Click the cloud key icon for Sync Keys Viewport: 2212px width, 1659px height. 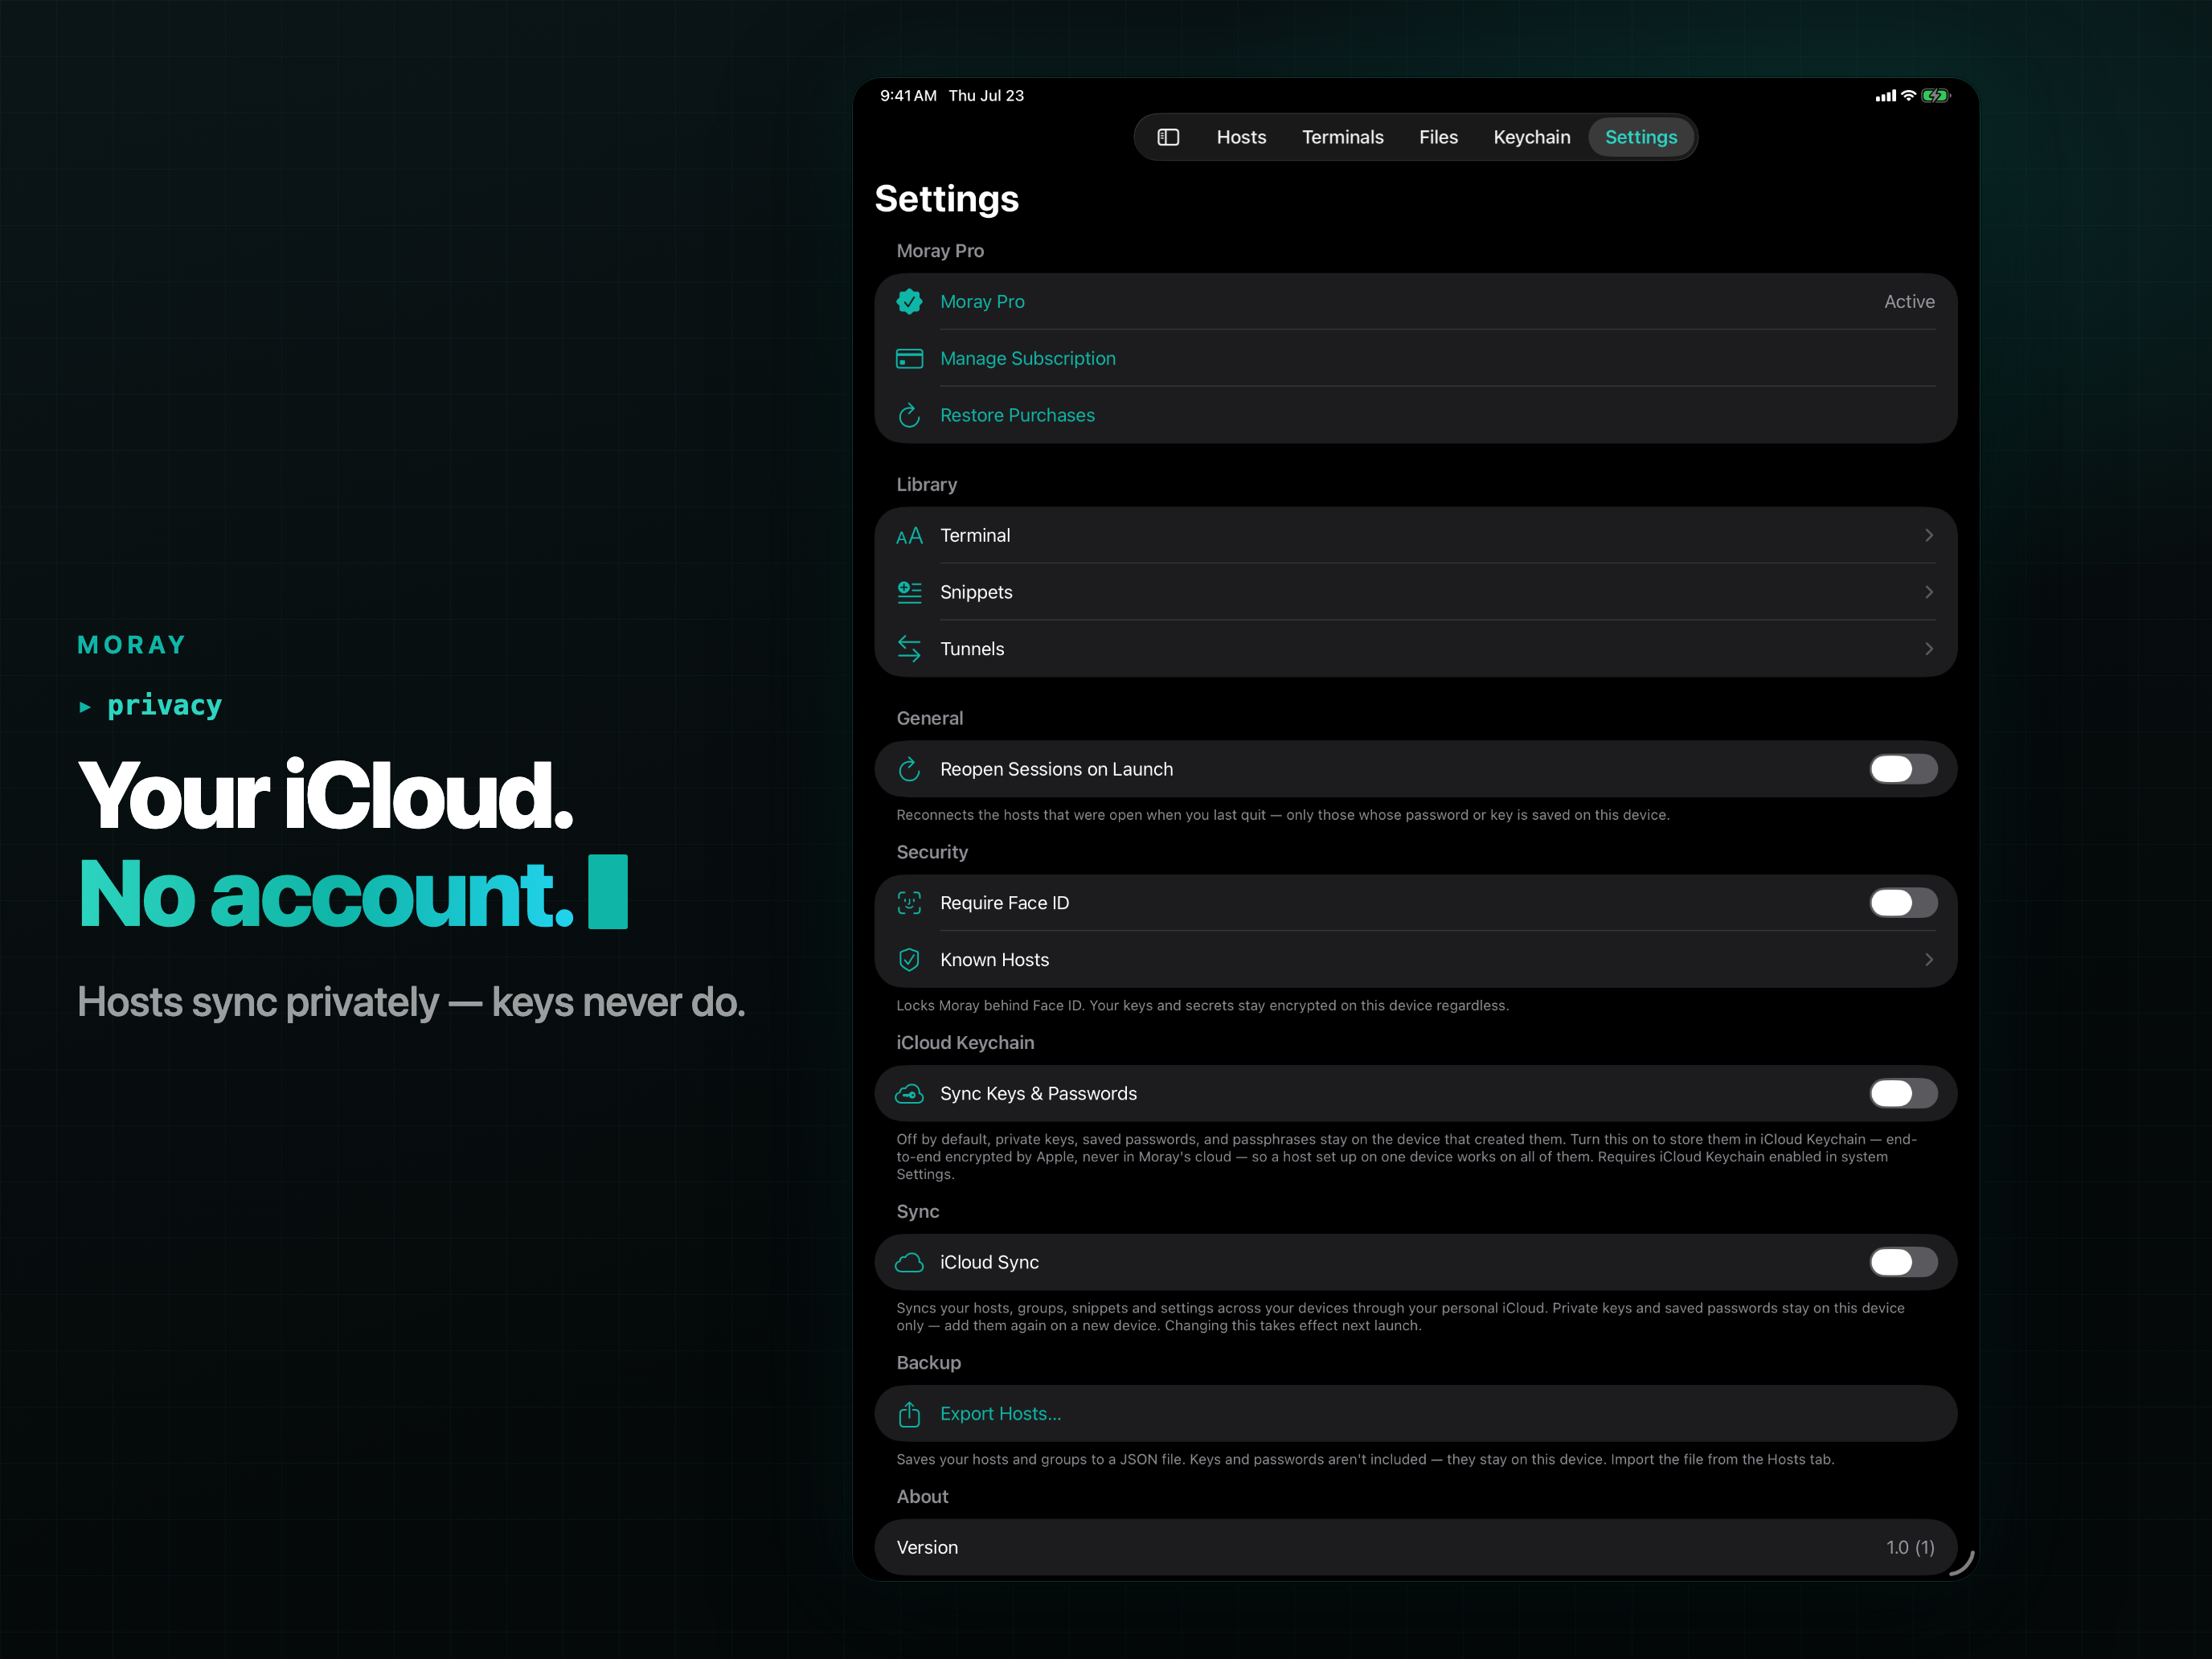909,1094
